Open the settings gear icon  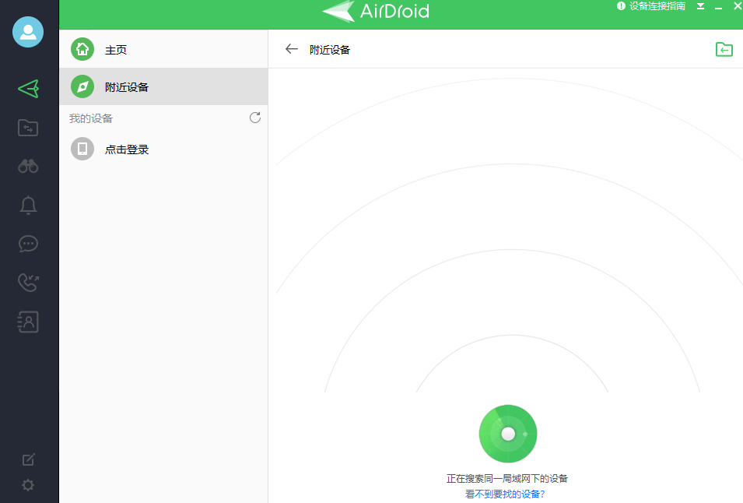(x=28, y=485)
